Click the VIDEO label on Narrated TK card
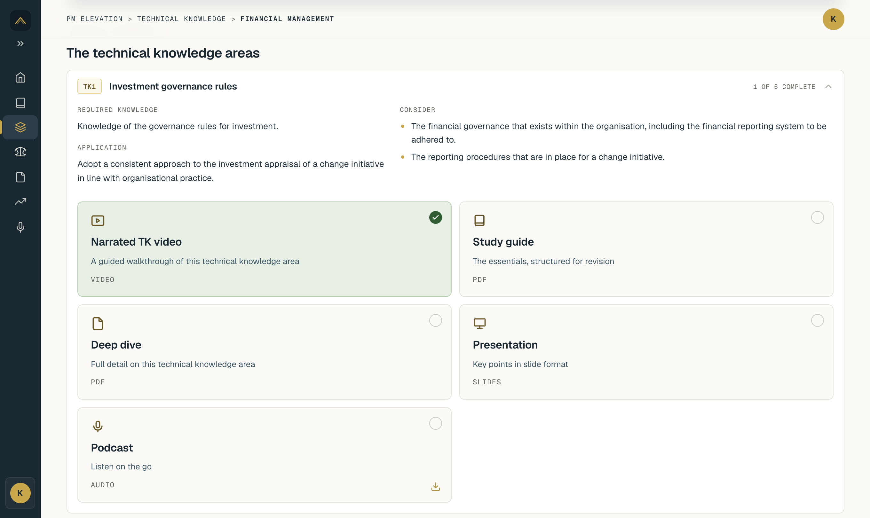Image resolution: width=870 pixels, height=518 pixels. [x=103, y=279]
